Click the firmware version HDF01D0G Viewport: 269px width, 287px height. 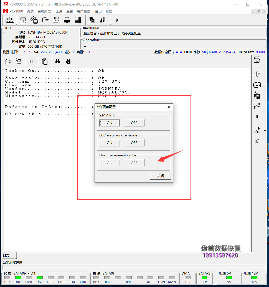36,42
